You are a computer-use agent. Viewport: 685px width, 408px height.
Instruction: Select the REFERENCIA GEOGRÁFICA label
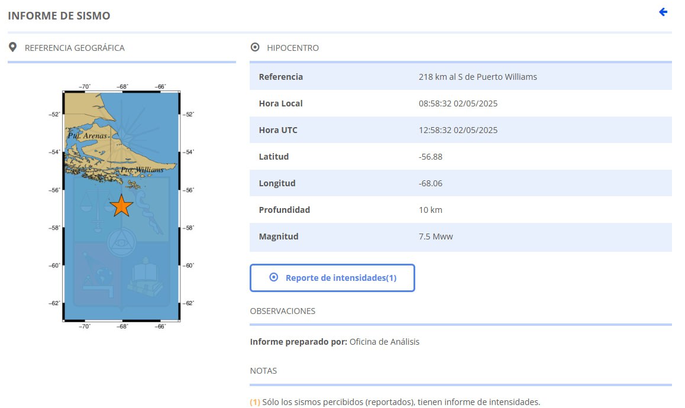pos(75,48)
